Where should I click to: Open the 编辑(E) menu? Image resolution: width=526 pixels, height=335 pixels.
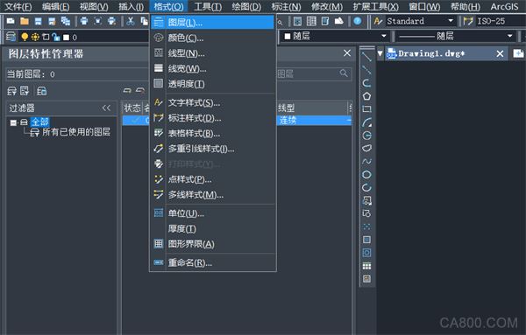click(x=56, y=7)
